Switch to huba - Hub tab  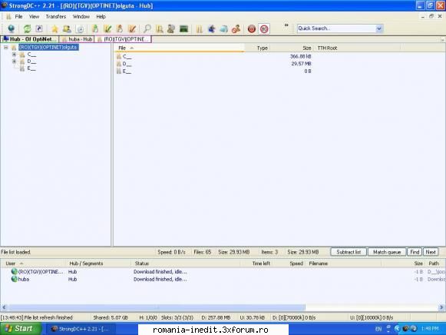(77, 39)
